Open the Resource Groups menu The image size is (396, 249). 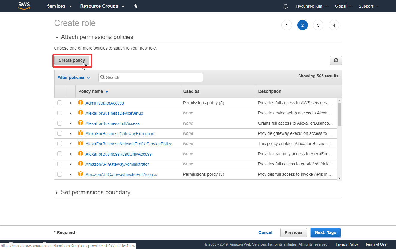[102, 6]
